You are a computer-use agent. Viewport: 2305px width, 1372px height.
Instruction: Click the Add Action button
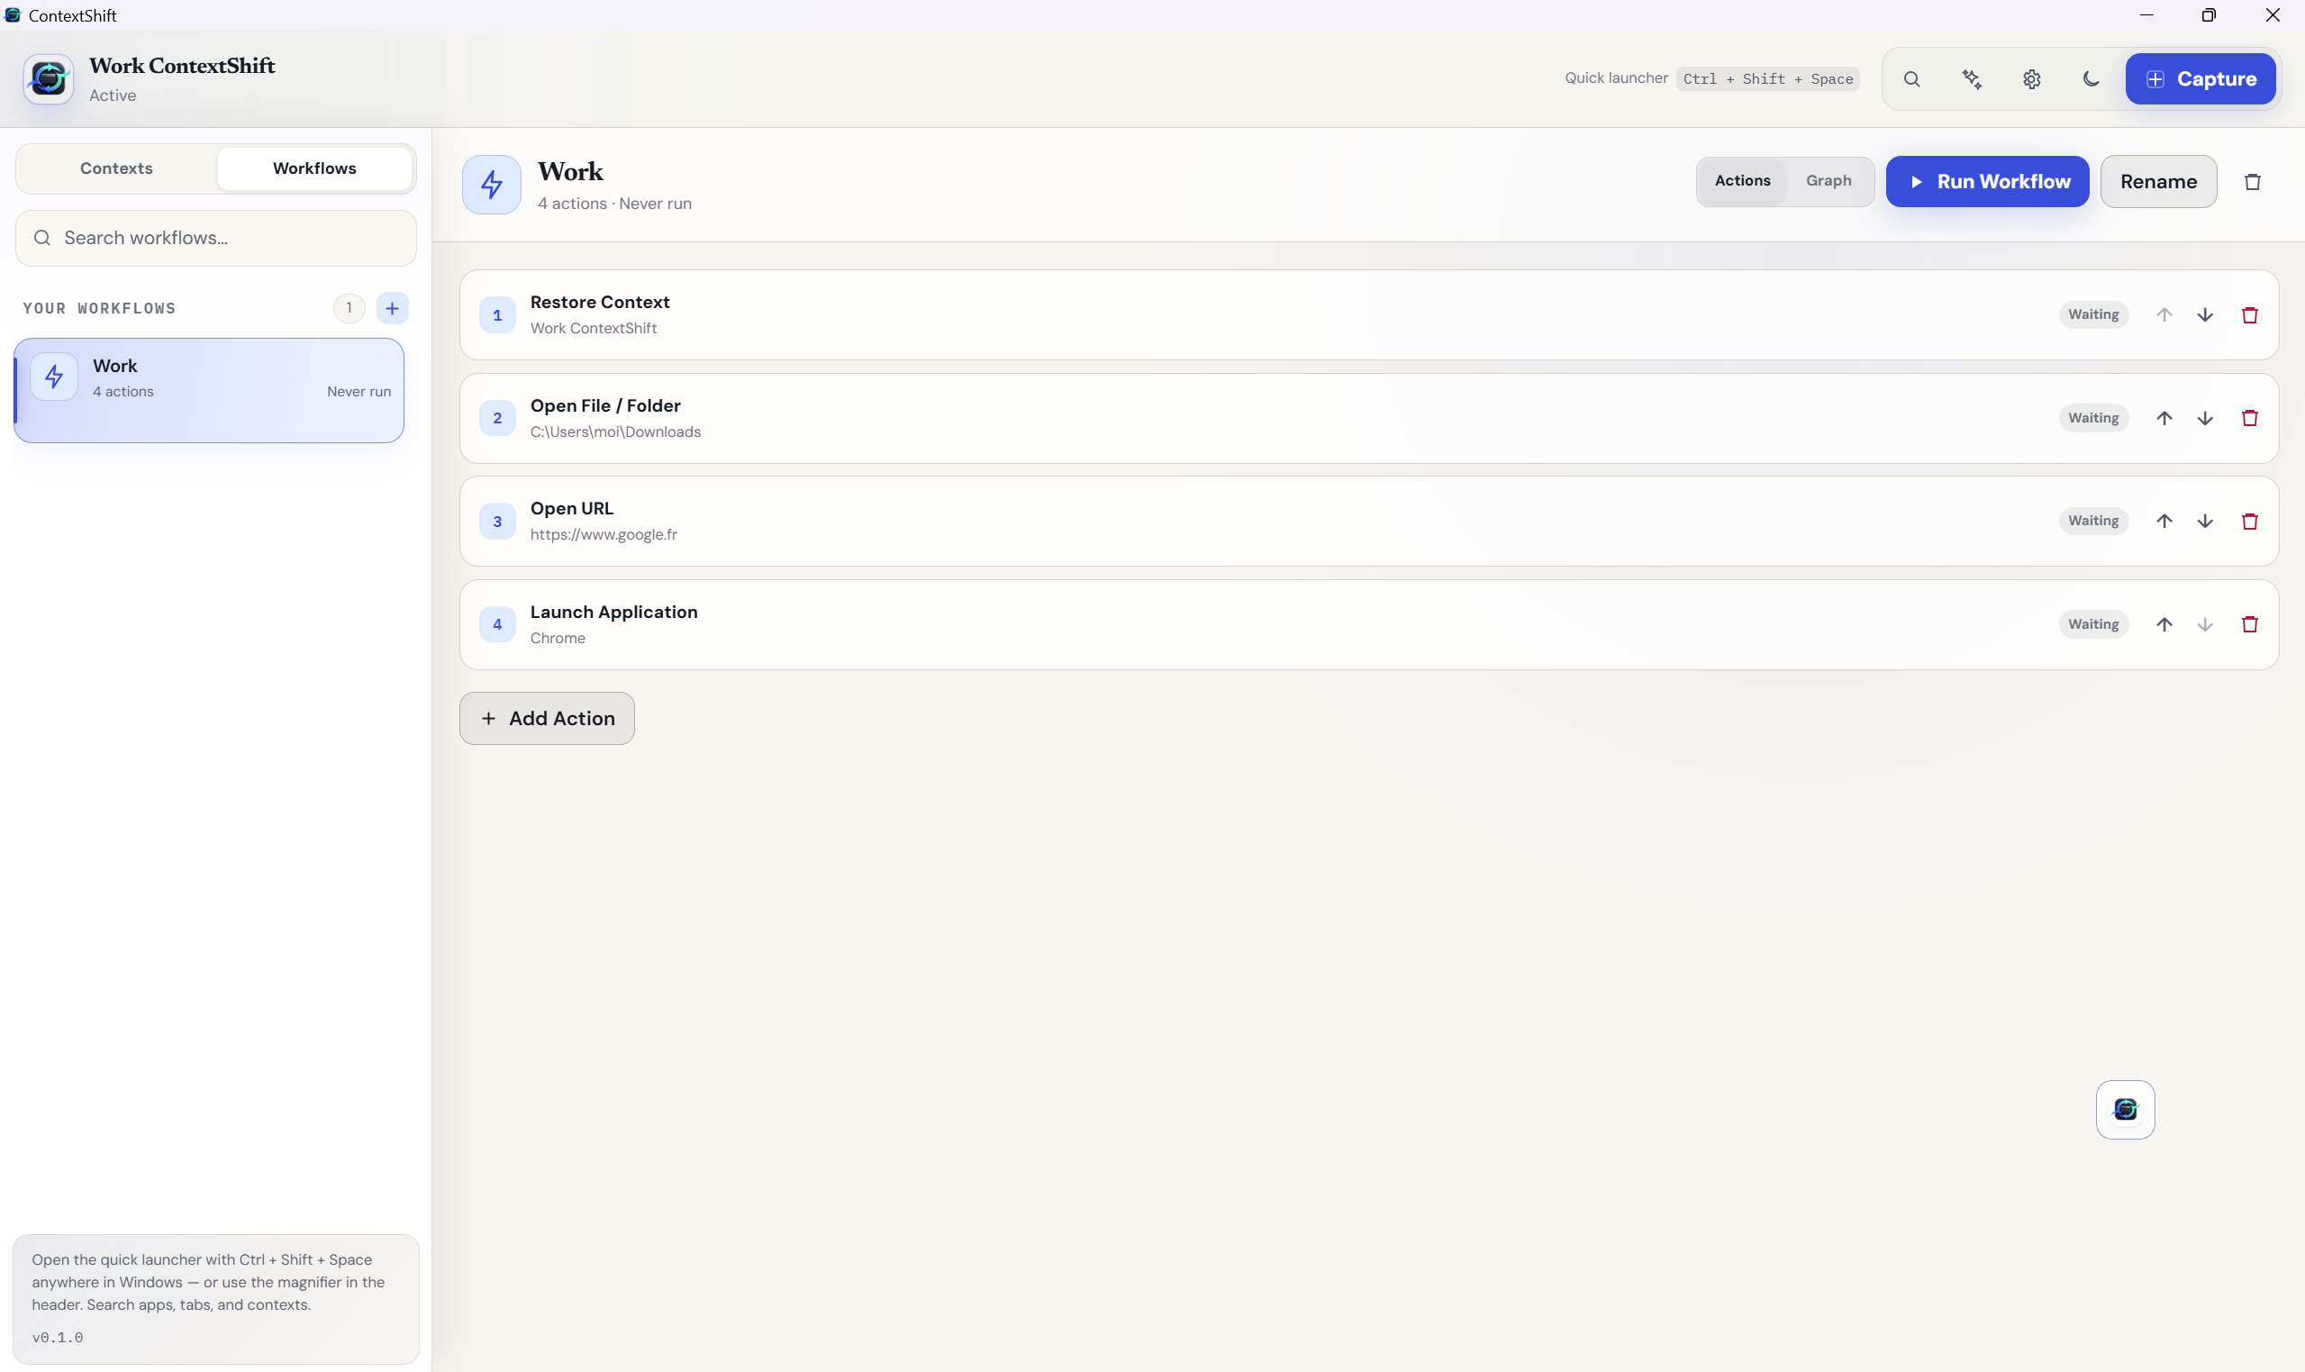click(x=547, y=718)
